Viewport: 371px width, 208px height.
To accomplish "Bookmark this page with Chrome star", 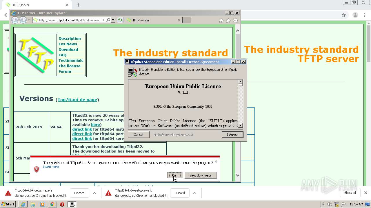I will pyautogui.click(x=344, y=15).
